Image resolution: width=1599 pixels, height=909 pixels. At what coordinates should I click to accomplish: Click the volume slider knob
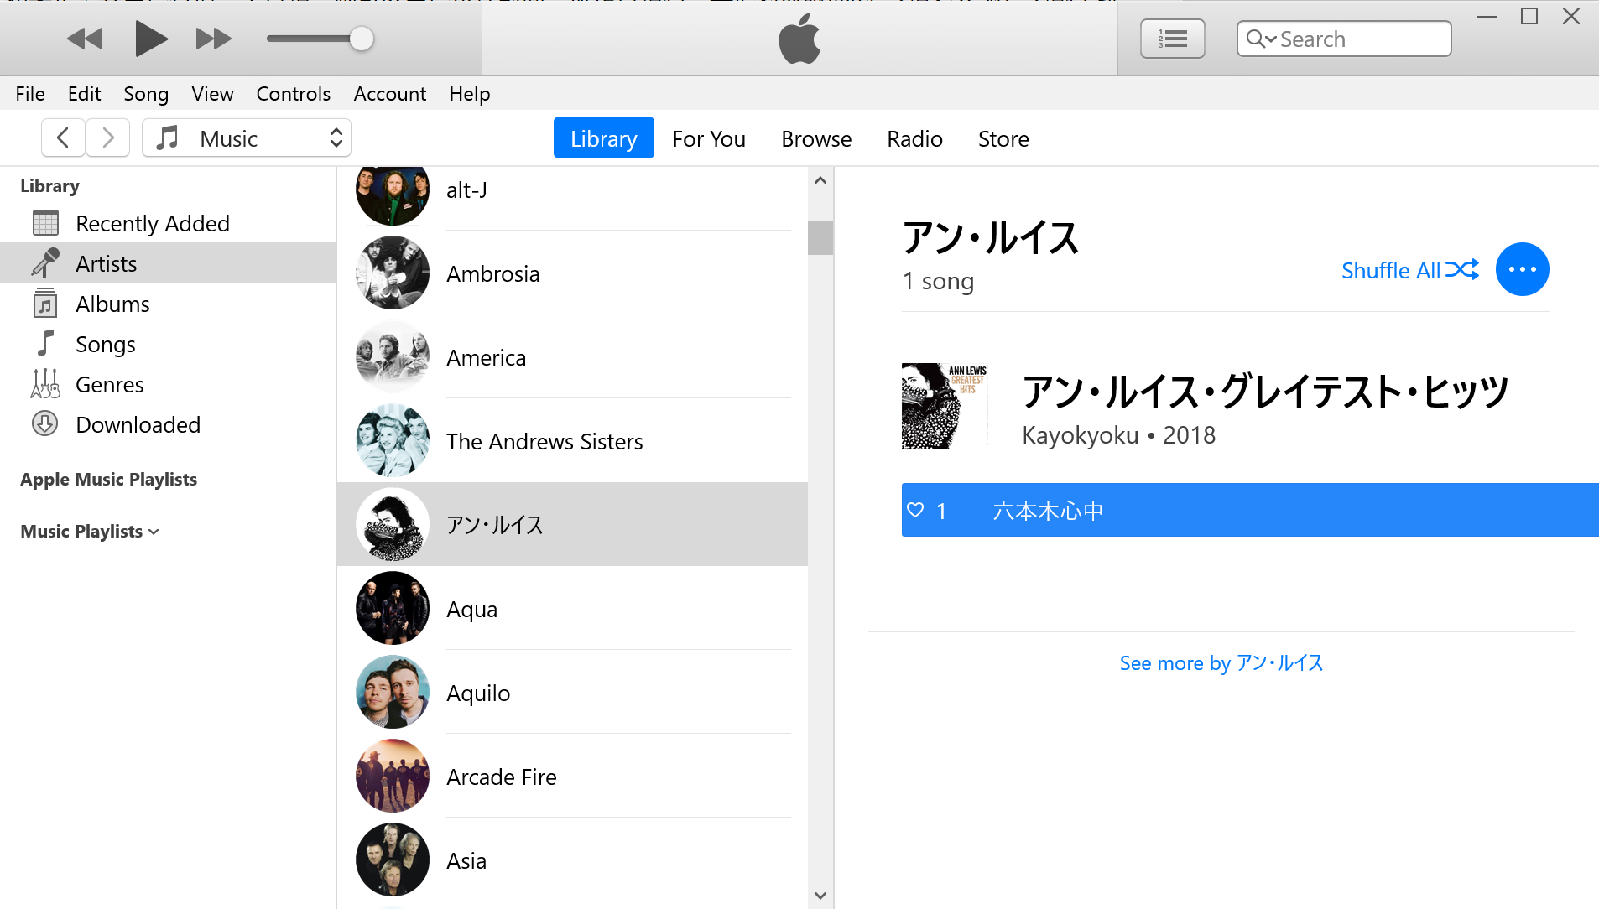[x=362, y=39]
